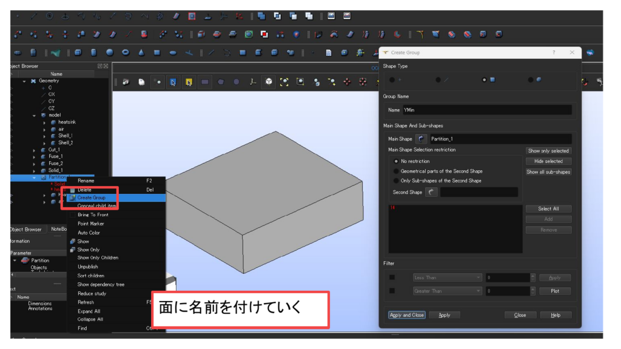Click the cylinder primitive icon in toolbar

[x=94, y=53]
